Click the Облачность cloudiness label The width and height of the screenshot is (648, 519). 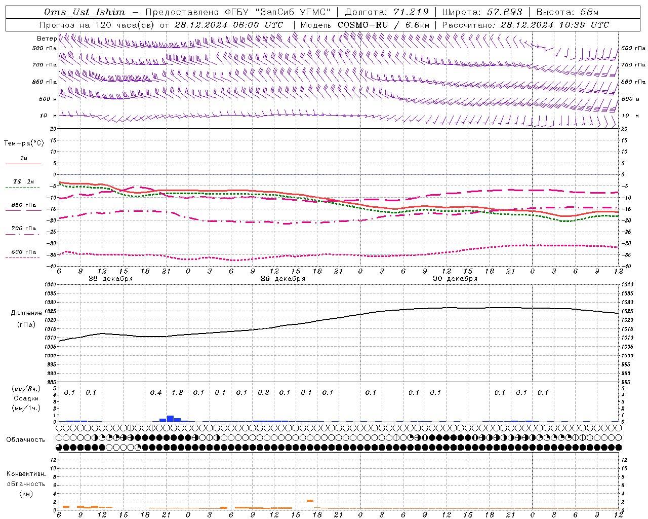click(x=26, y=440)
